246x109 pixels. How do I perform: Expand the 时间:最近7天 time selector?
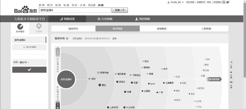(x=29, y=62)
